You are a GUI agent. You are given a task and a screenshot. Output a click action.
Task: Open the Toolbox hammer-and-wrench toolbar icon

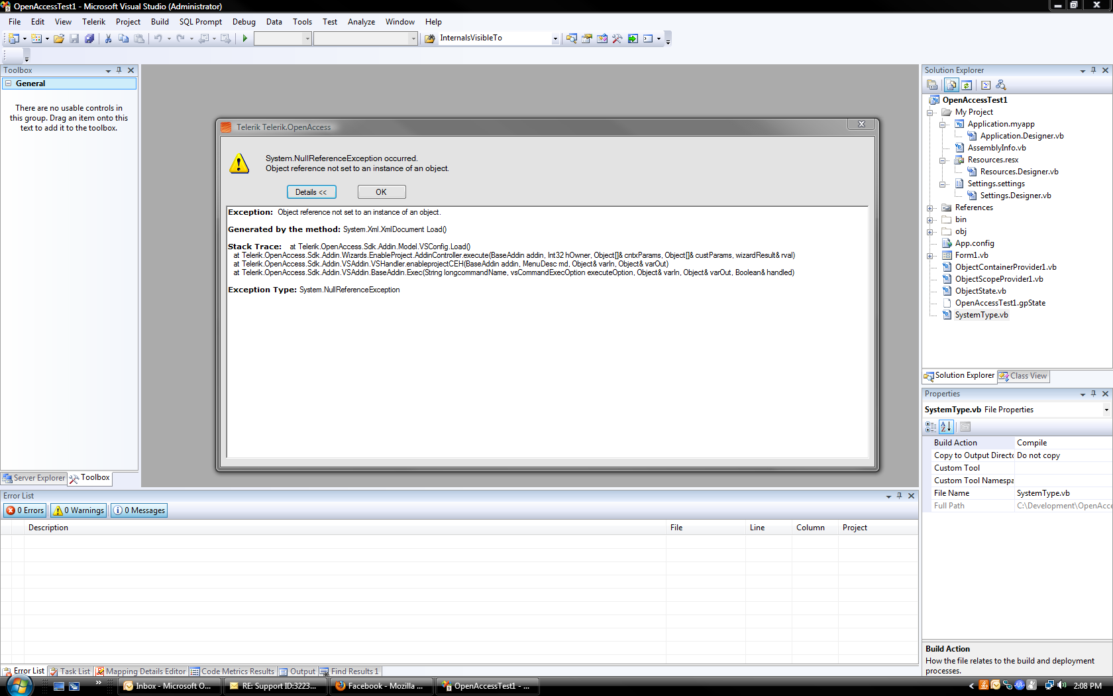(x=617, y=38)
